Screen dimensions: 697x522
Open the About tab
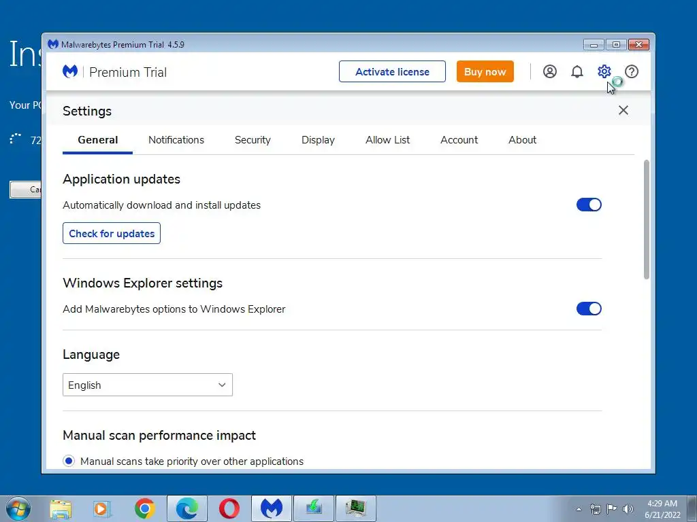pos(522,140)
